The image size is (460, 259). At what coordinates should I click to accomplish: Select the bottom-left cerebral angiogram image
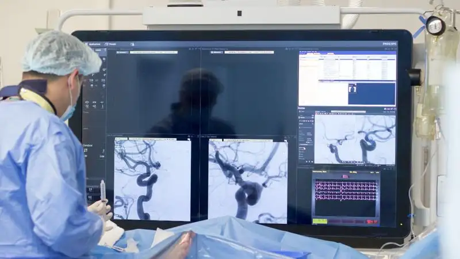click(x=152, y=180)
